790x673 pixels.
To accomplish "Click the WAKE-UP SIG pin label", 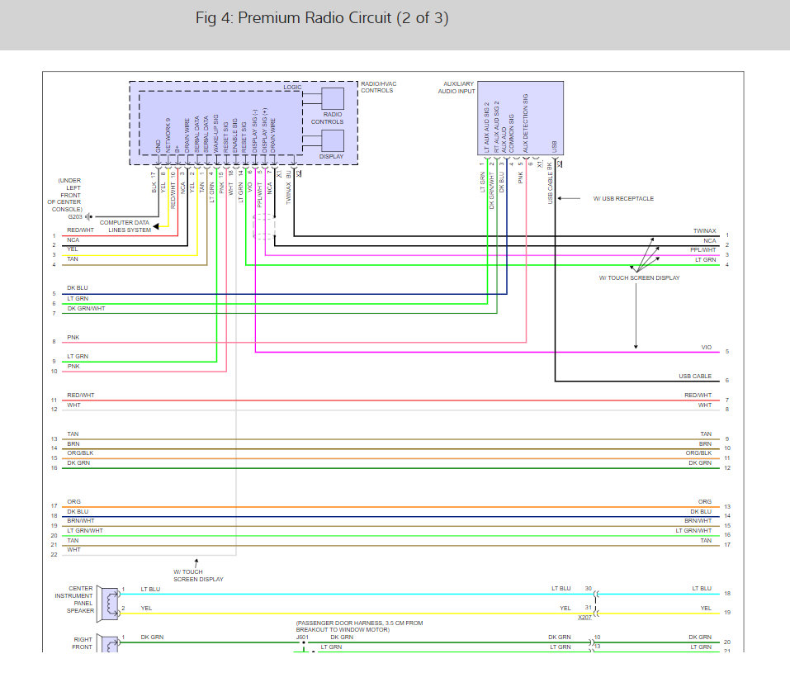I will click(x=215, y=134).
